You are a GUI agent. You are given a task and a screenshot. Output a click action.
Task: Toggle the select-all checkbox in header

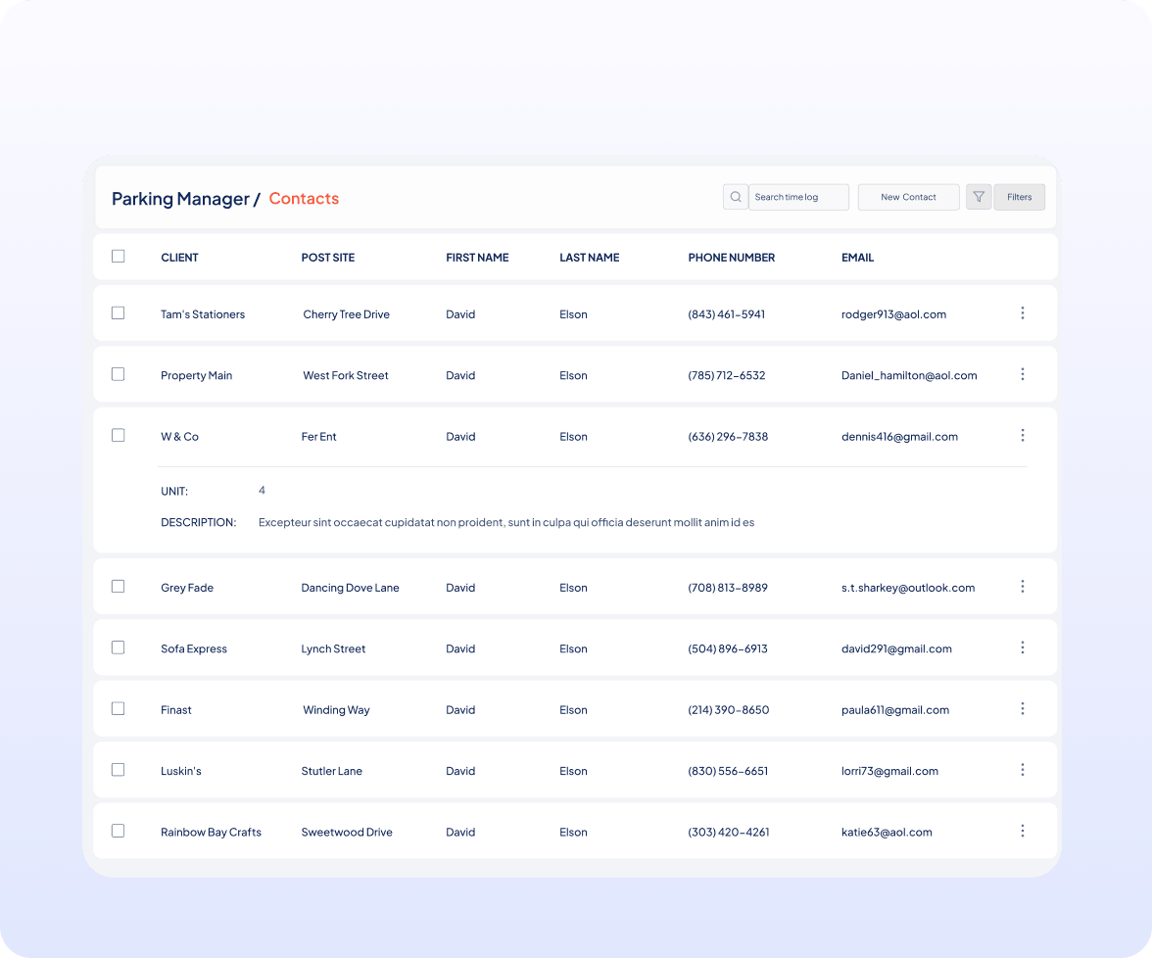pyautogui.click(x=119, y=257)
